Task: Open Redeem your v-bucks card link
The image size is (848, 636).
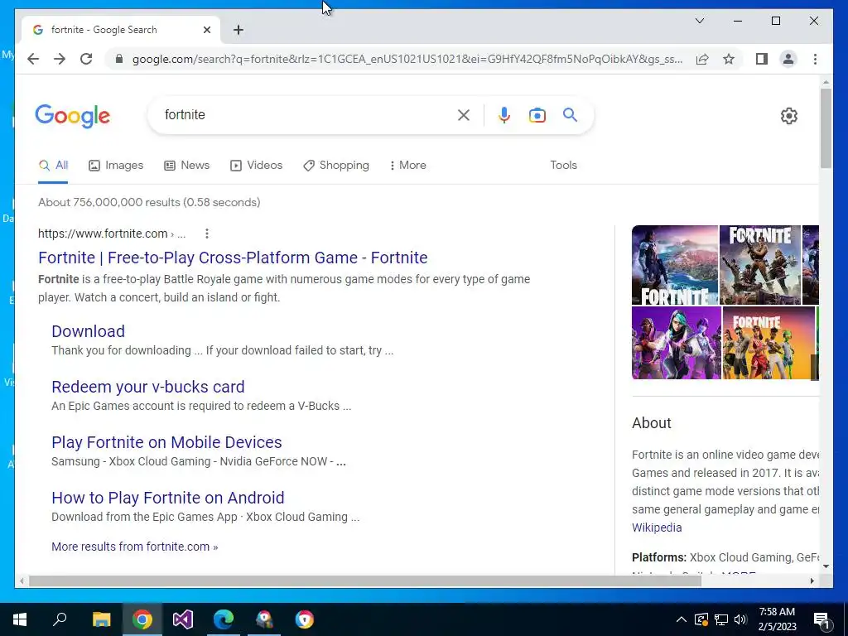Action: pos(147,387)
